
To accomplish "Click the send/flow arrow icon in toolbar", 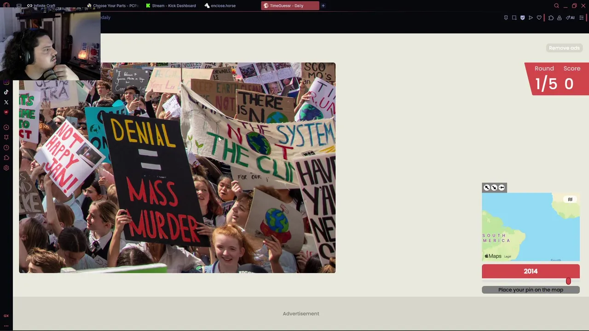I will (x=531, y=17).
